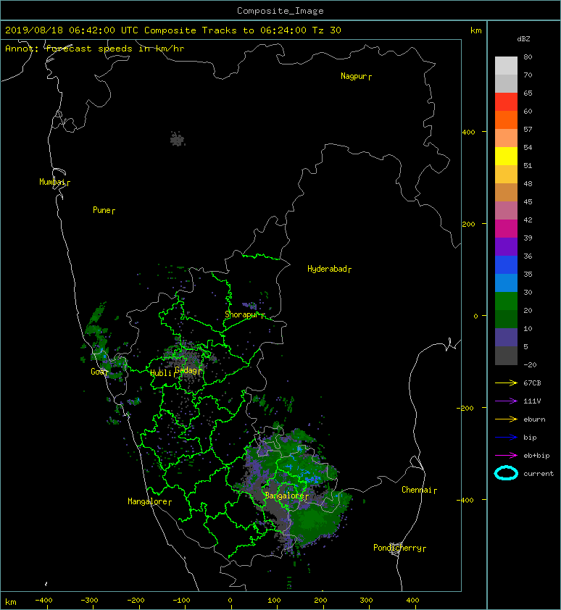Select the dark gray -20 dBZ swatch
Screen dimensions: 561x610
[506, 355]
